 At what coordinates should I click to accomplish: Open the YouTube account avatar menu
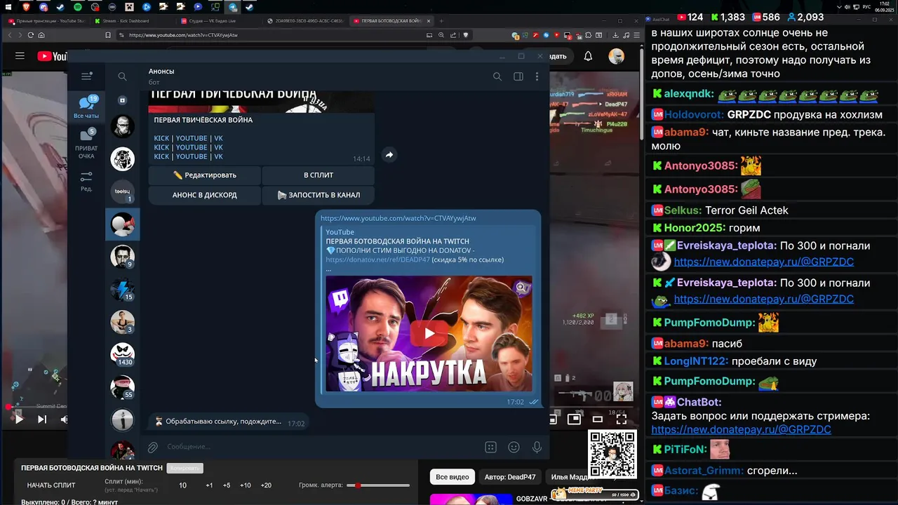(616, 56)
